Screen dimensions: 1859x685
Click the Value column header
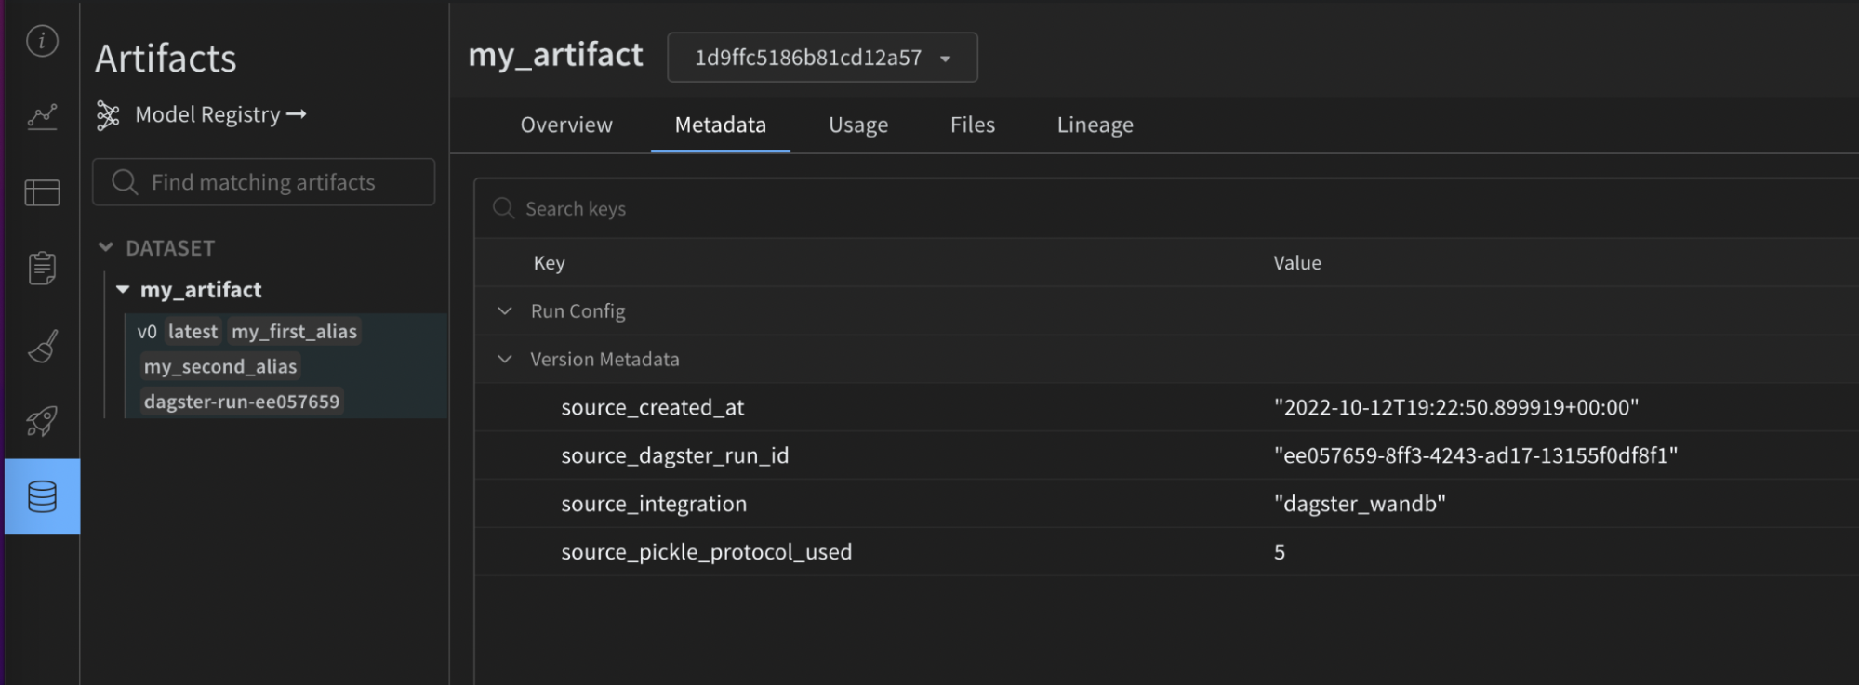pos(1297,263)
